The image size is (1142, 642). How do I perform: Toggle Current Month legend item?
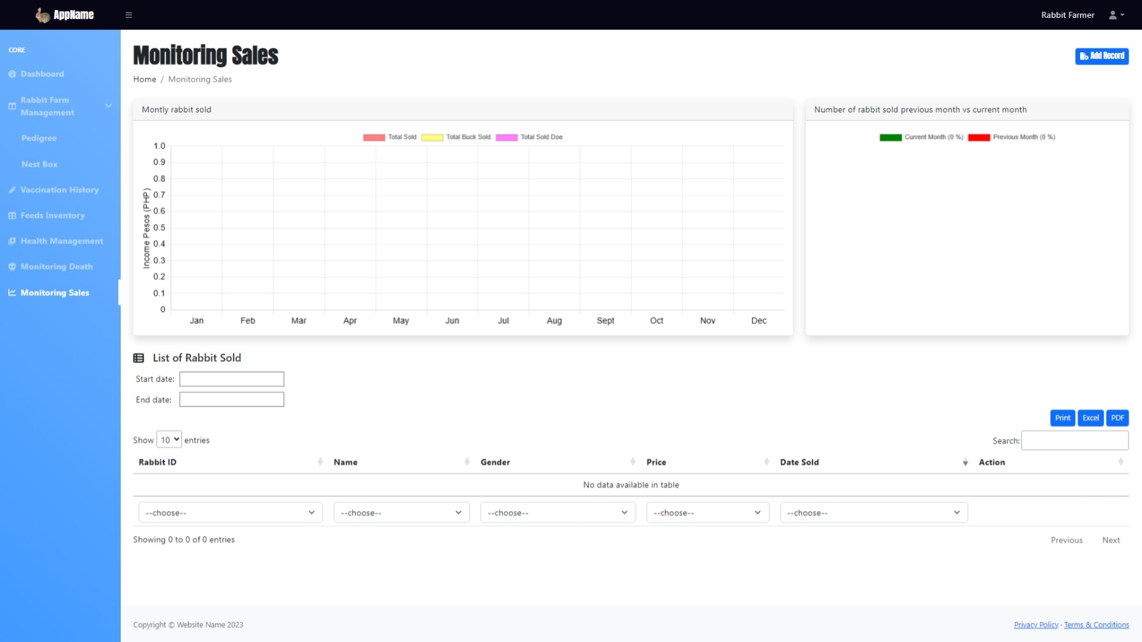click(x=921, y=137)
